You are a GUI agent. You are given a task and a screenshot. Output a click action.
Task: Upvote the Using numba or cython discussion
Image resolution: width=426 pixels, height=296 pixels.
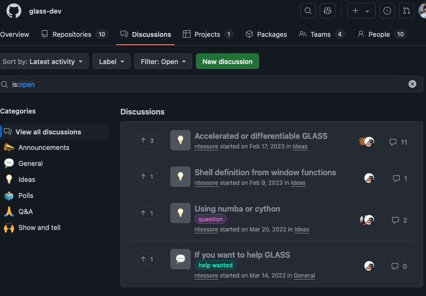[147, 213]
